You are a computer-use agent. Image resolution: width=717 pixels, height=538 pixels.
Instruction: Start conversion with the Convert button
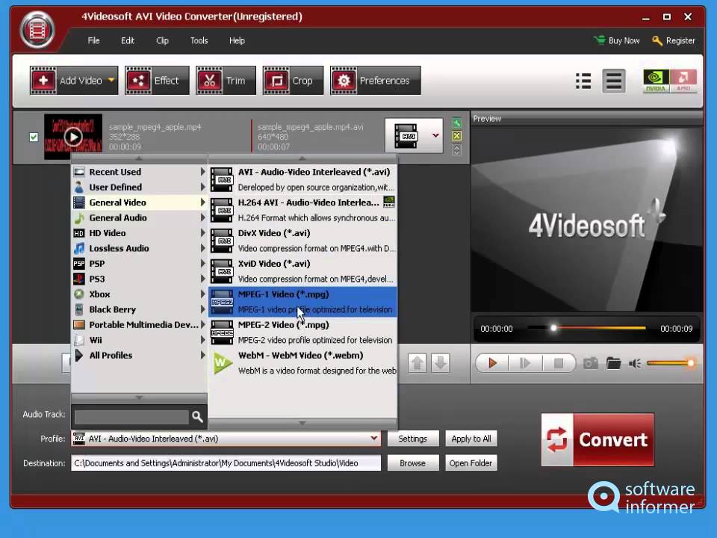pyautogui.click(x=597, y=439)
